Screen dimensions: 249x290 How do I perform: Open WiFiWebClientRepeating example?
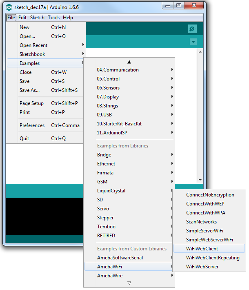(x=209, y=258)
